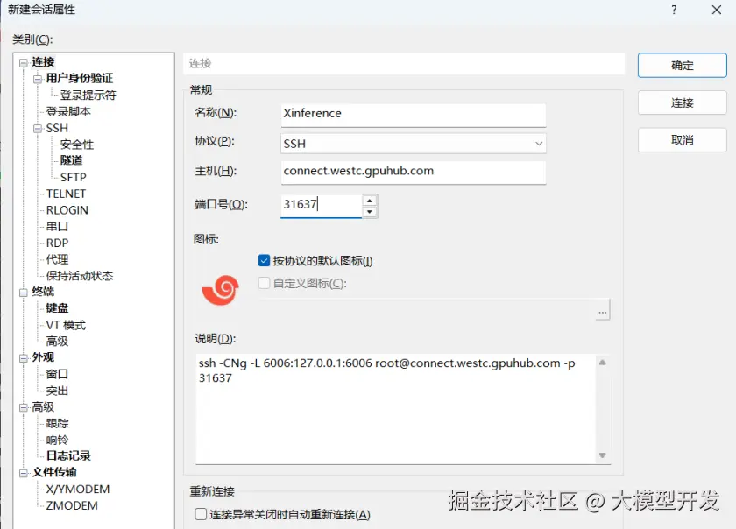
Task: Select RDP in the category tree
Action: (57, 243)
